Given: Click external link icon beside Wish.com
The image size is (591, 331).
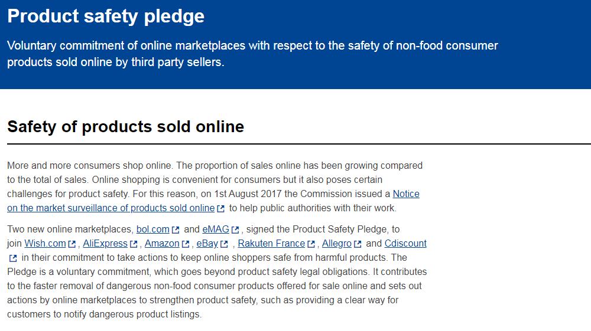Looking at the screenshot, I should (72, 244).
